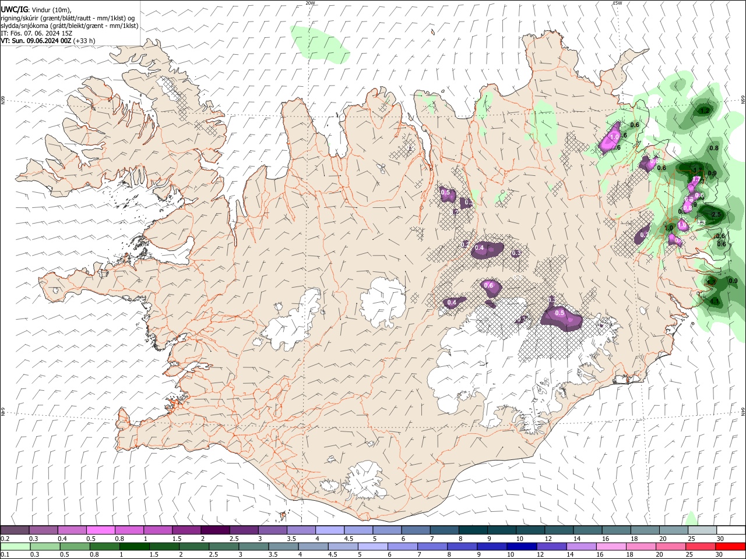Click the light periwinkle 4 swatch, upper row
This screenshot has height=559, width=746.
(x=330, y=530)
